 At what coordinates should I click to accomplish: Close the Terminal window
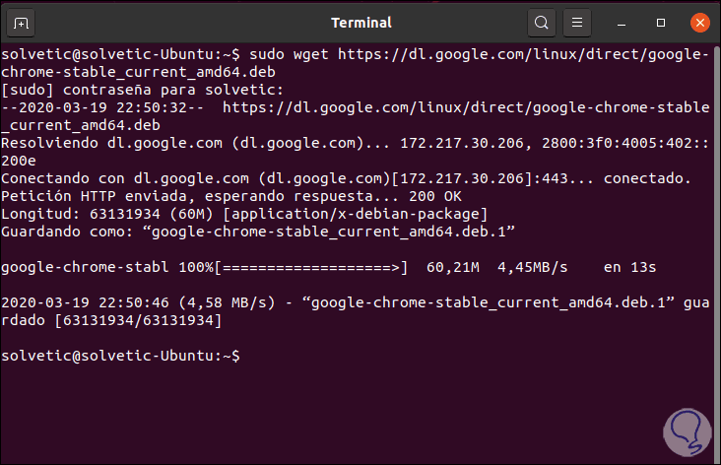697,22
